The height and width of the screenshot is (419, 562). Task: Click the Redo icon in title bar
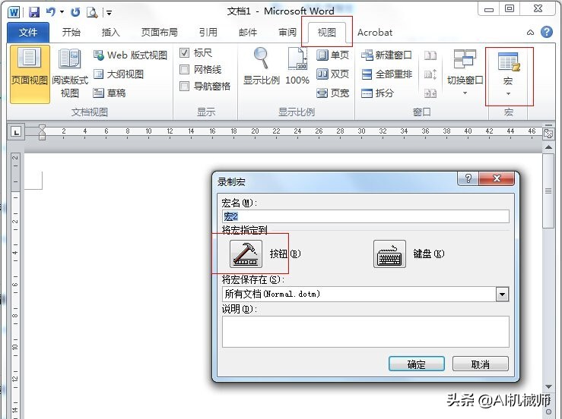(75, 12)
